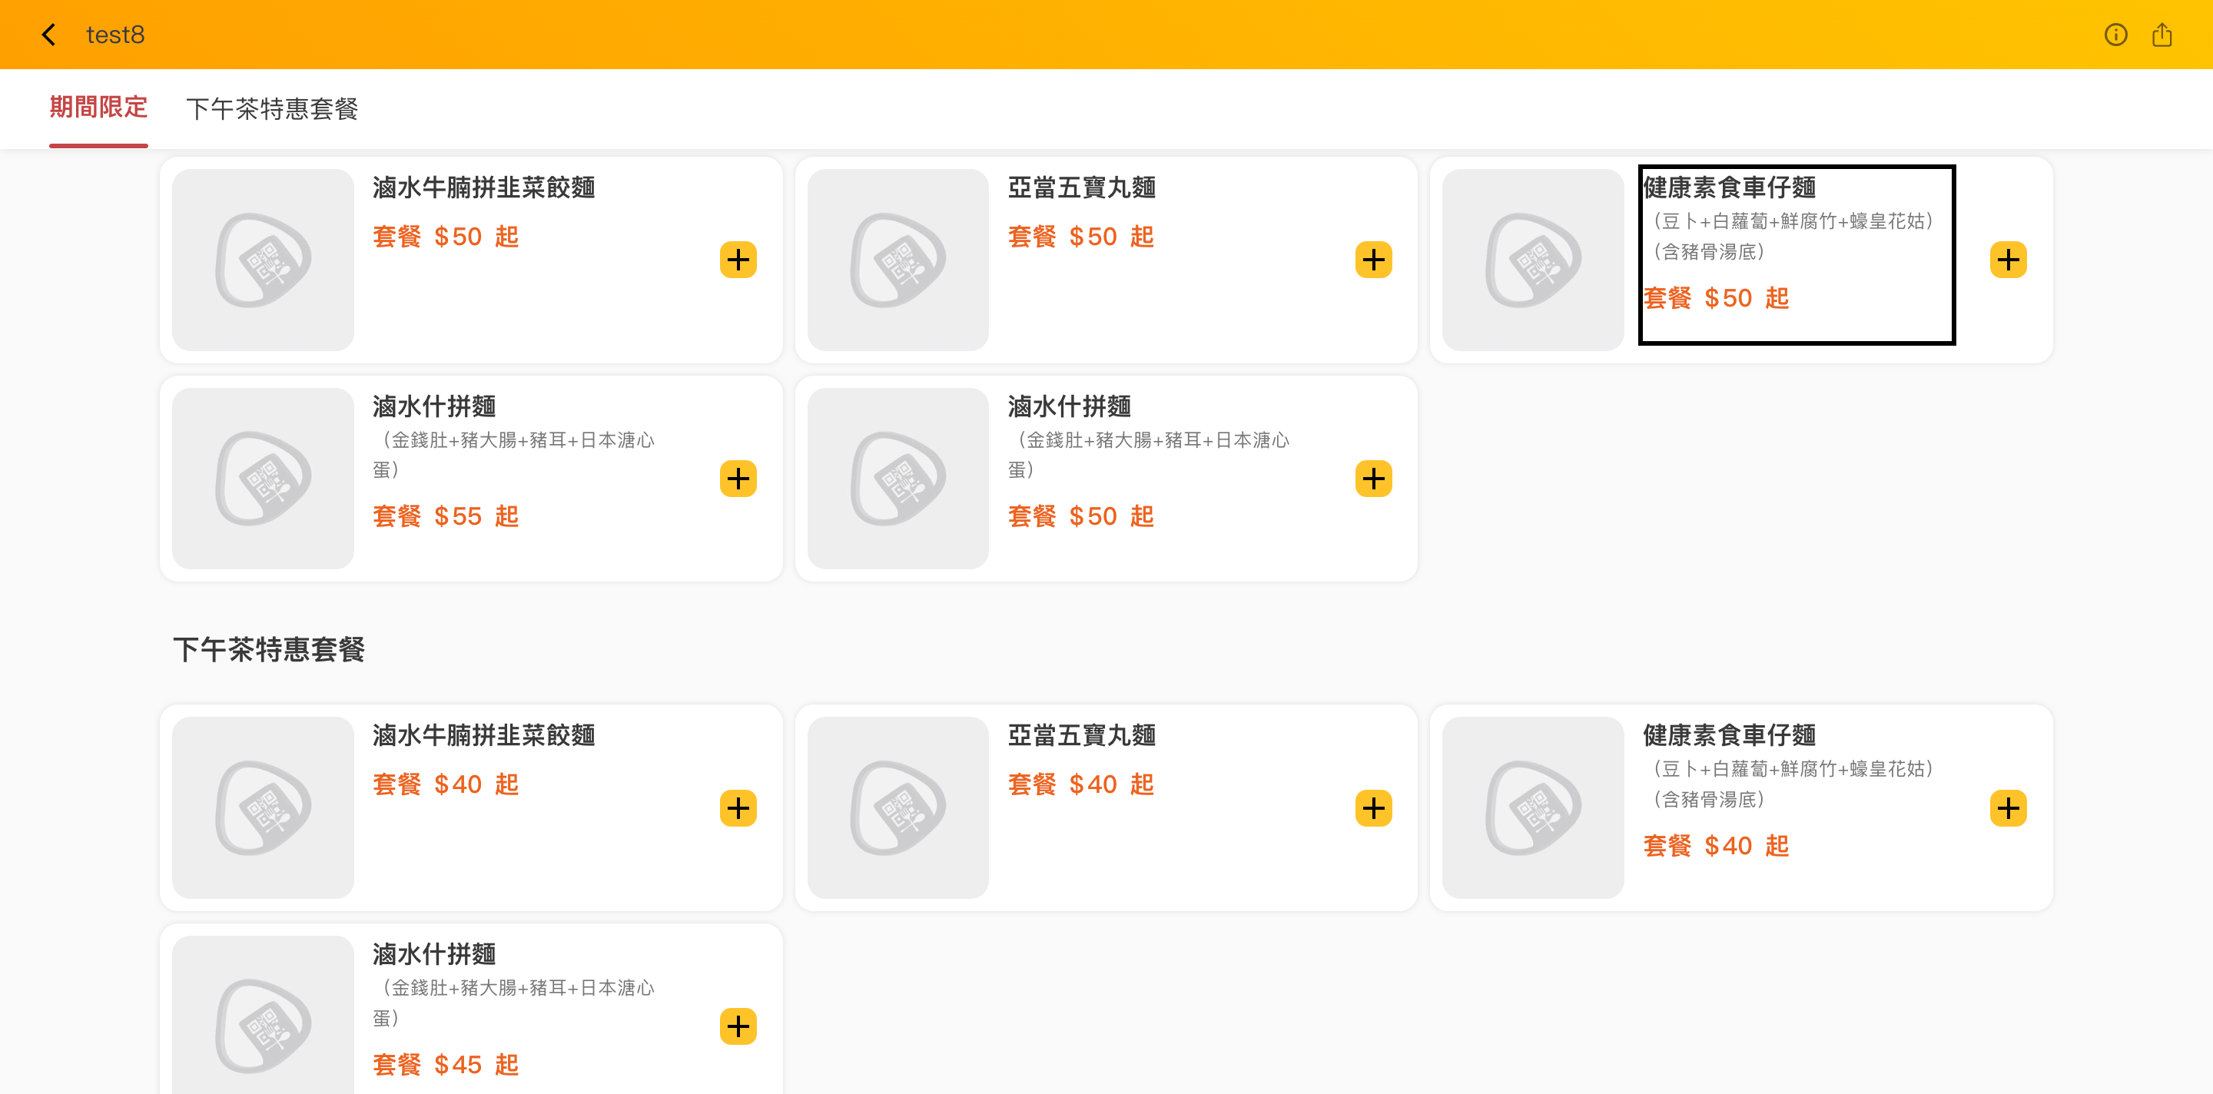Click the $40 健康素食車仔麵 placeholder image

(1533, 807)
